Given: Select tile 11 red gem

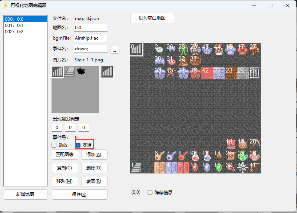Looking at the screenshot, I should tap(195, 168).
